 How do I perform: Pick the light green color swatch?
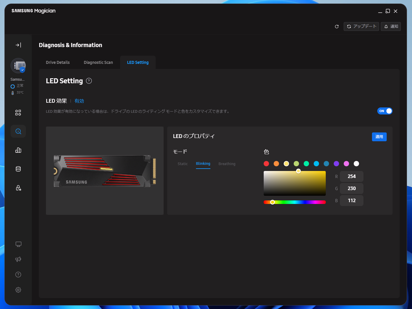pyautogui.click(x=296, y=164)
